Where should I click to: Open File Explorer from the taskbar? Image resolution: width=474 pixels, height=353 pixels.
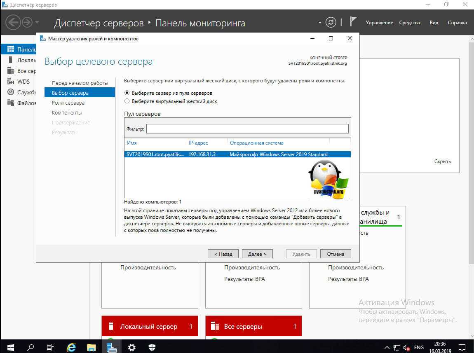(x=91, y=347)
